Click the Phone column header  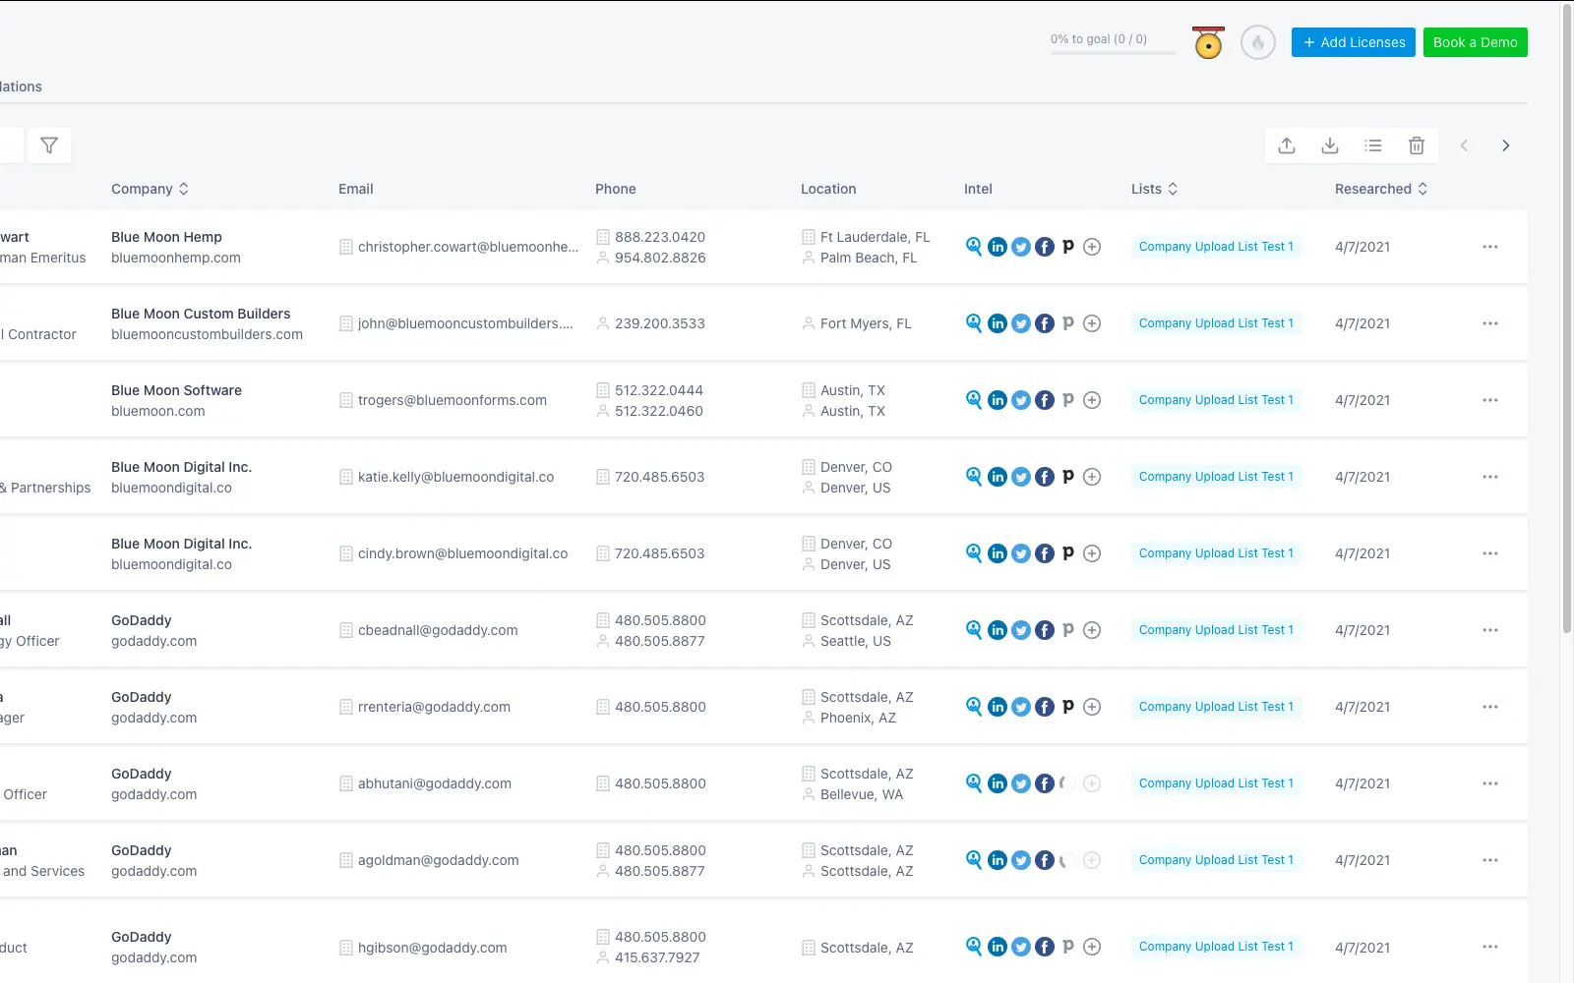616,189
